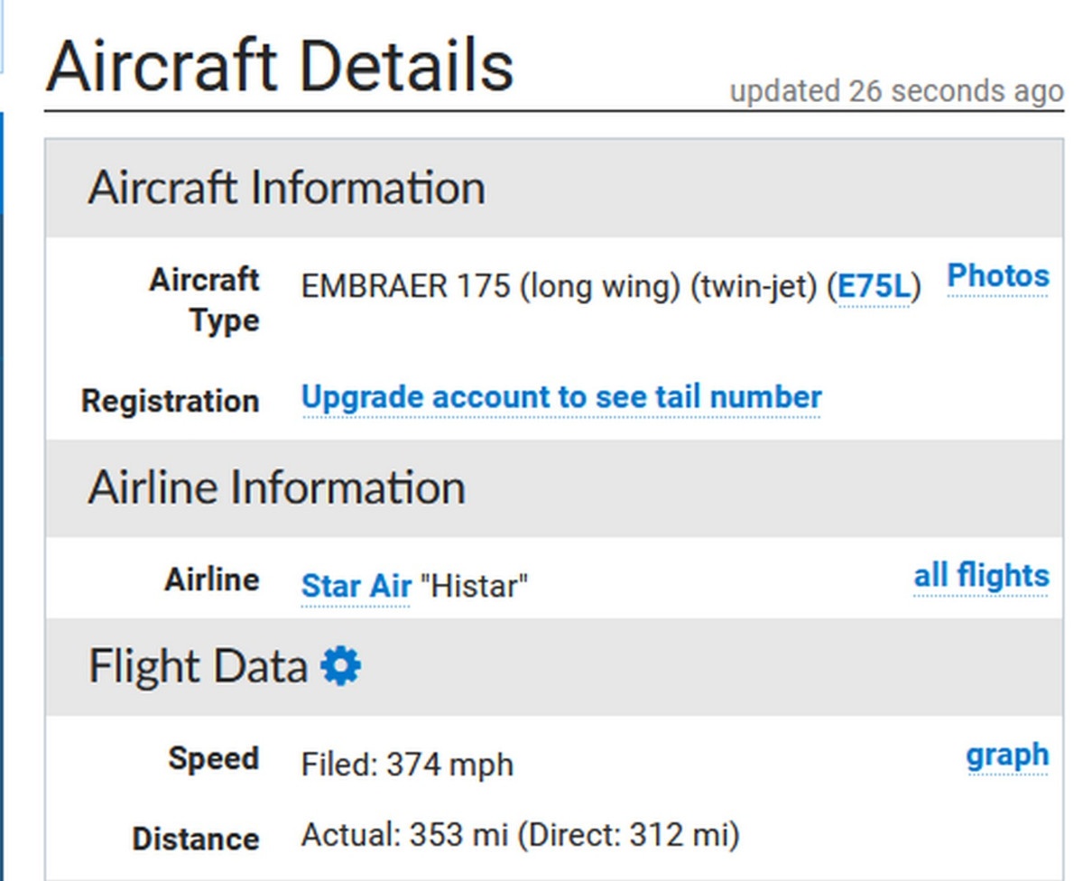Click the Filed 374 mph speed value

[x=407, y=765]
